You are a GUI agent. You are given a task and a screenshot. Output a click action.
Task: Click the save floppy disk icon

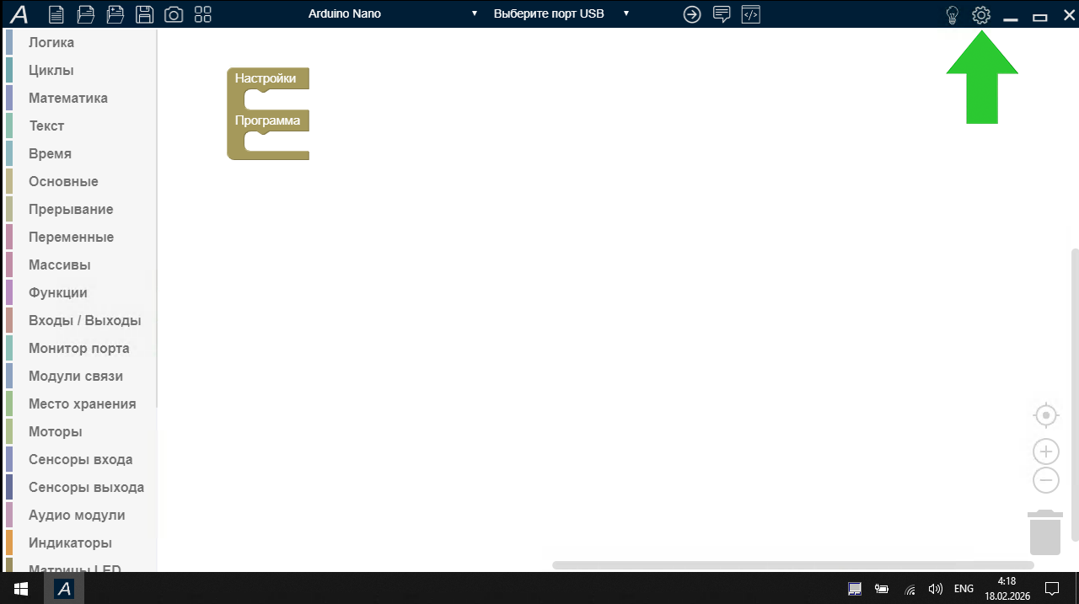pyautogui.click(x=144, y=14)
